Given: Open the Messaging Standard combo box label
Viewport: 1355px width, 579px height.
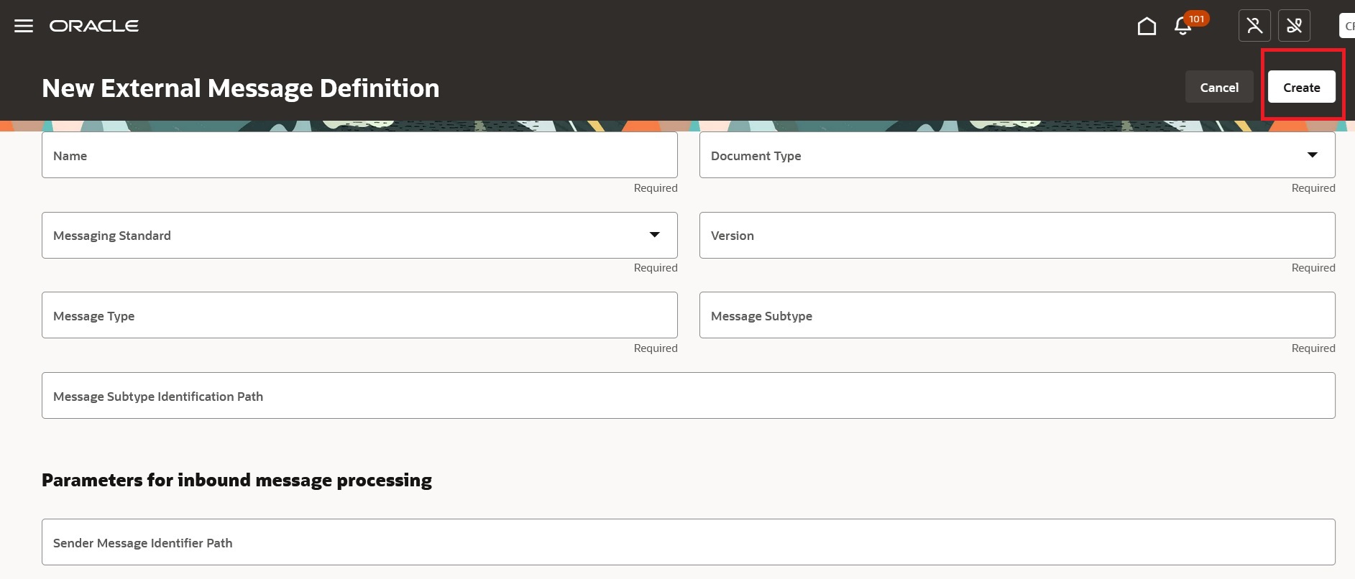Looking at the screenshot, I should coord(112,236).
